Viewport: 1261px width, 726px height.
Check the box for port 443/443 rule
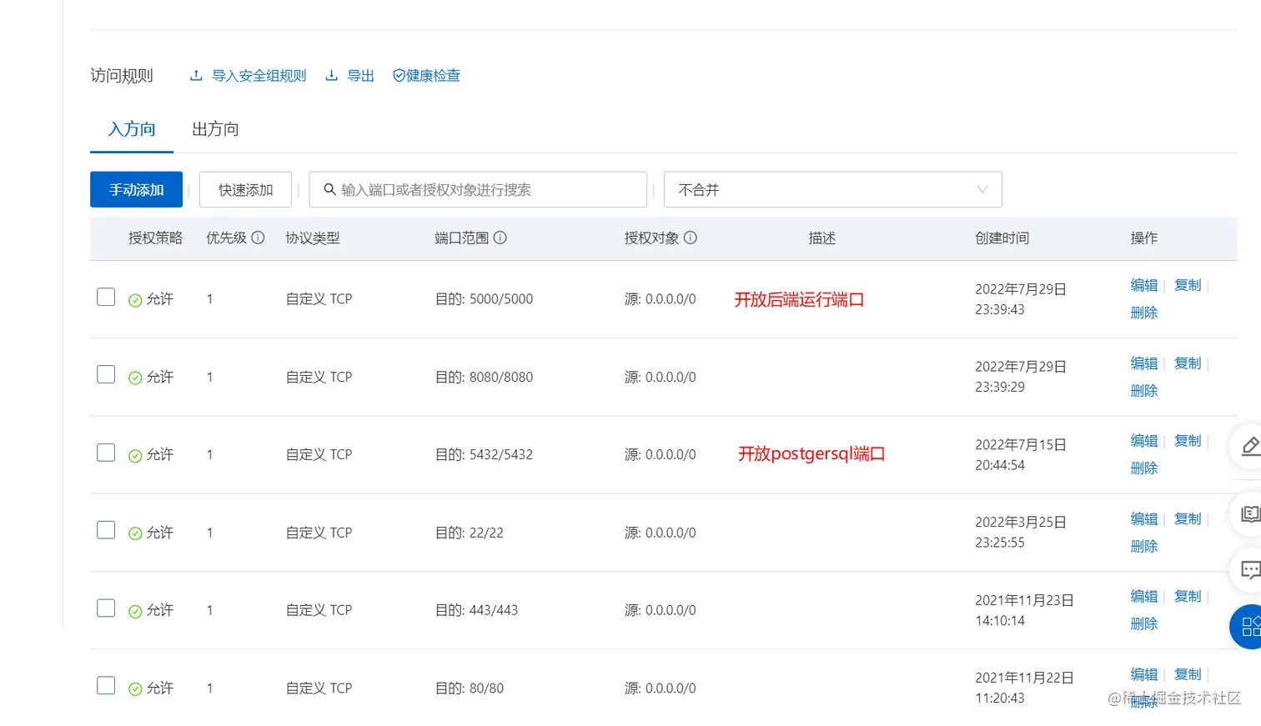106,608
